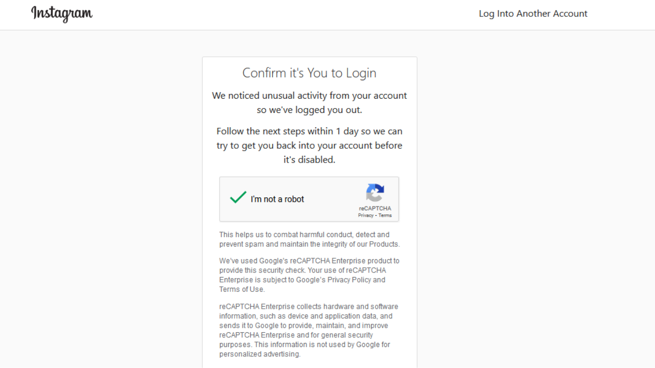
Task: Click the "We noticed unusual activity" message
Action: click(310, 103)
